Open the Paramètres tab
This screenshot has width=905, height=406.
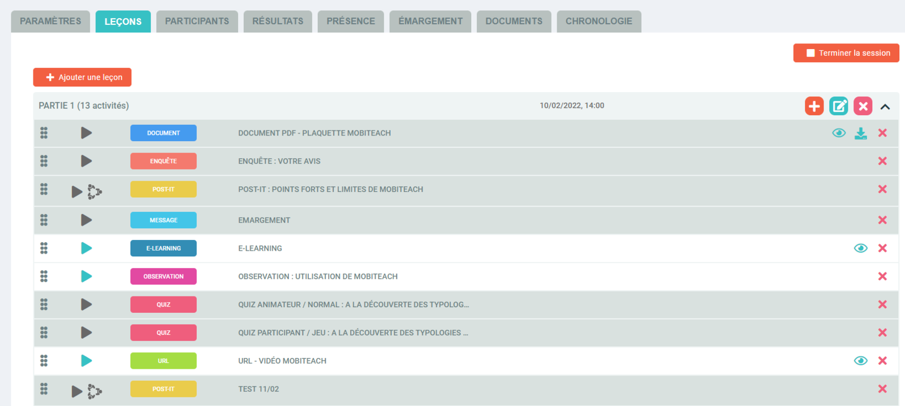[50, 21]
